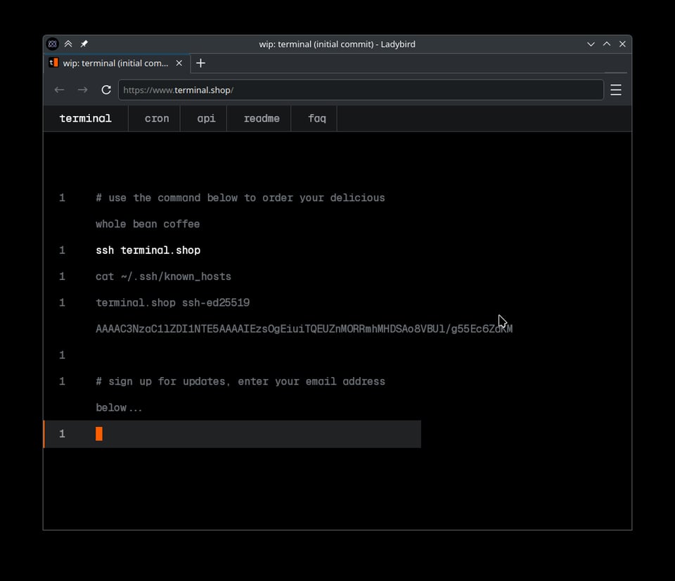Open the faq page tab
The height and width of the screenshot is (581, 675).
point(316,118)
